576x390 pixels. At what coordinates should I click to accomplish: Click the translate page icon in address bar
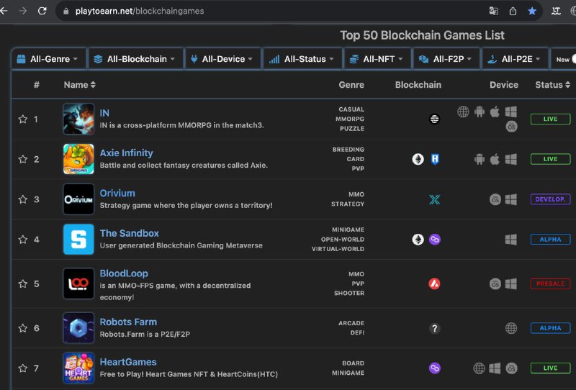494,11
